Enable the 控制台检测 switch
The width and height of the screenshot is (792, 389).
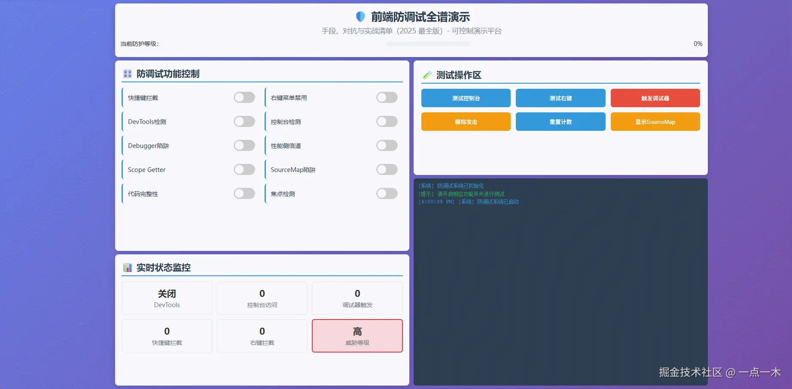[x=386, y=121]
